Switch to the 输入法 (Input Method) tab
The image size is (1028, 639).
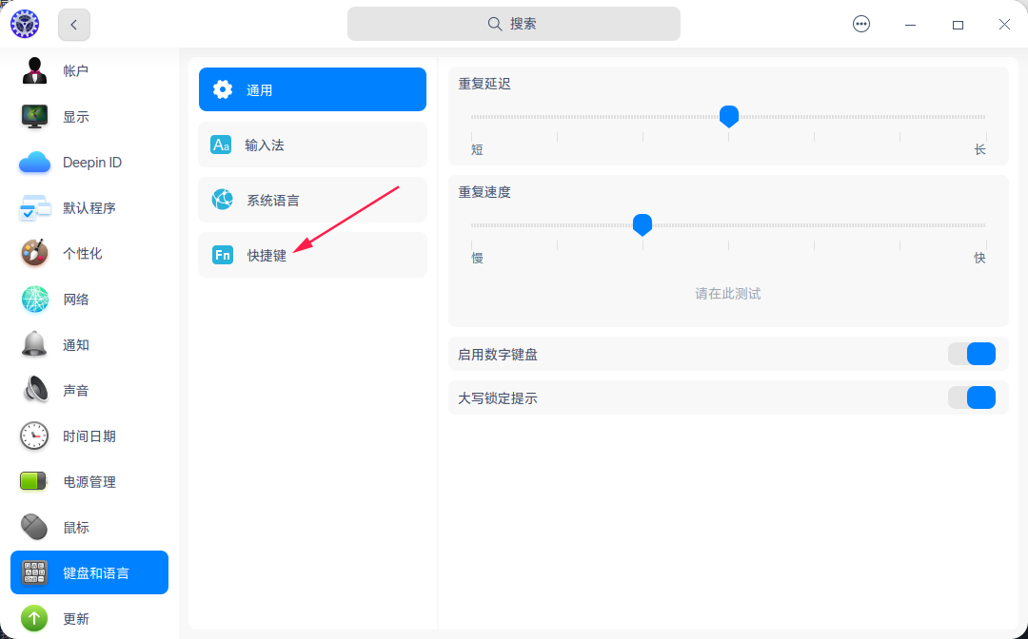(312, 145)
